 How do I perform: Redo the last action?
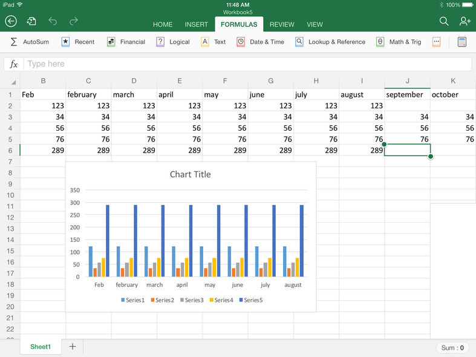[x=73, y=21]
